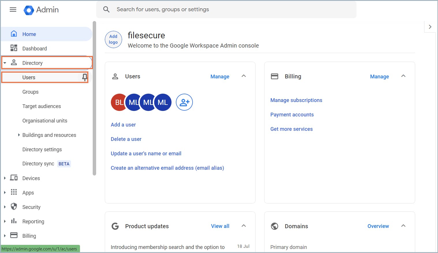The image size is (438, 253).
Task: Click the Billing card credit-card icon
Action: [x=275, y=76]
